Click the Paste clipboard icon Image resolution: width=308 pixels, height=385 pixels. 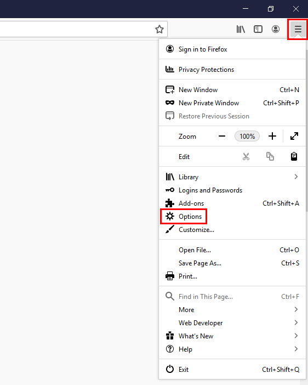point(294,156)
